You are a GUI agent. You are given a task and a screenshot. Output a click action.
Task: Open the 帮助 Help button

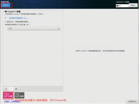tap(133, 5)
